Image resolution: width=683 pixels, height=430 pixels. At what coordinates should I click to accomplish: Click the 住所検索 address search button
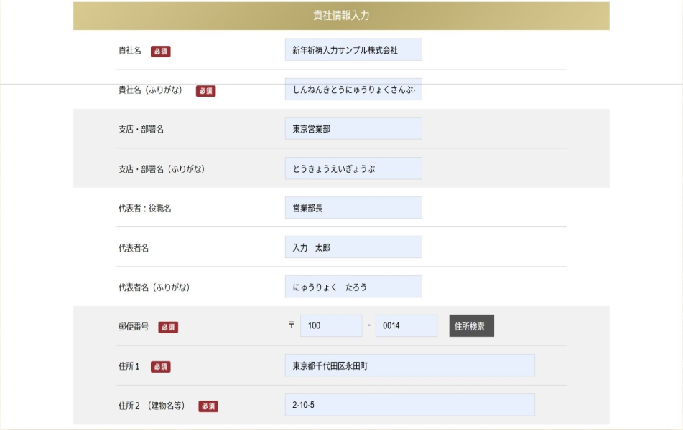pos(471,325)
